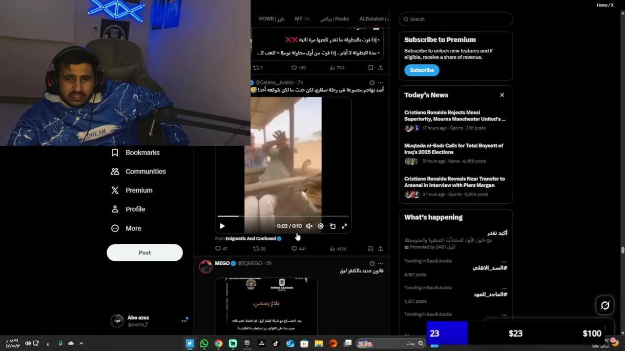Open Microsoft Store from the taskbar
The height and width of the screenshot is (351, 625).
click(304, 344)
